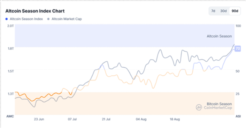246x129 pixels.
Task: Switch to the 30d time range
Action: tap(223, 11)
